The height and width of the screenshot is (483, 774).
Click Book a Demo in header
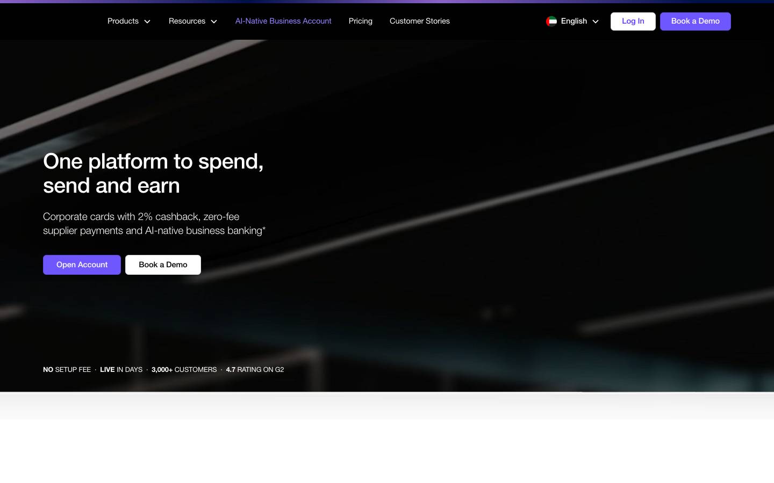pos(696,21)
